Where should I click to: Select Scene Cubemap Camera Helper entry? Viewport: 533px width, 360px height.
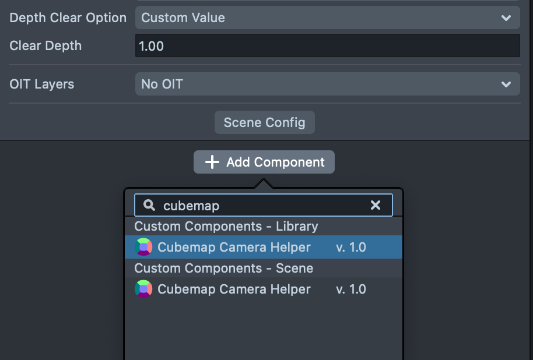click(x=234, y=289)
